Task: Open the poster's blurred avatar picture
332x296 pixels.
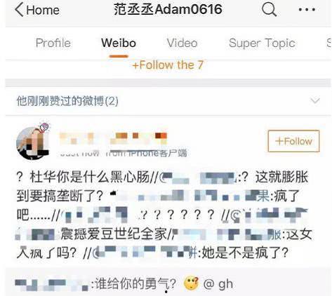Action: 32,143
